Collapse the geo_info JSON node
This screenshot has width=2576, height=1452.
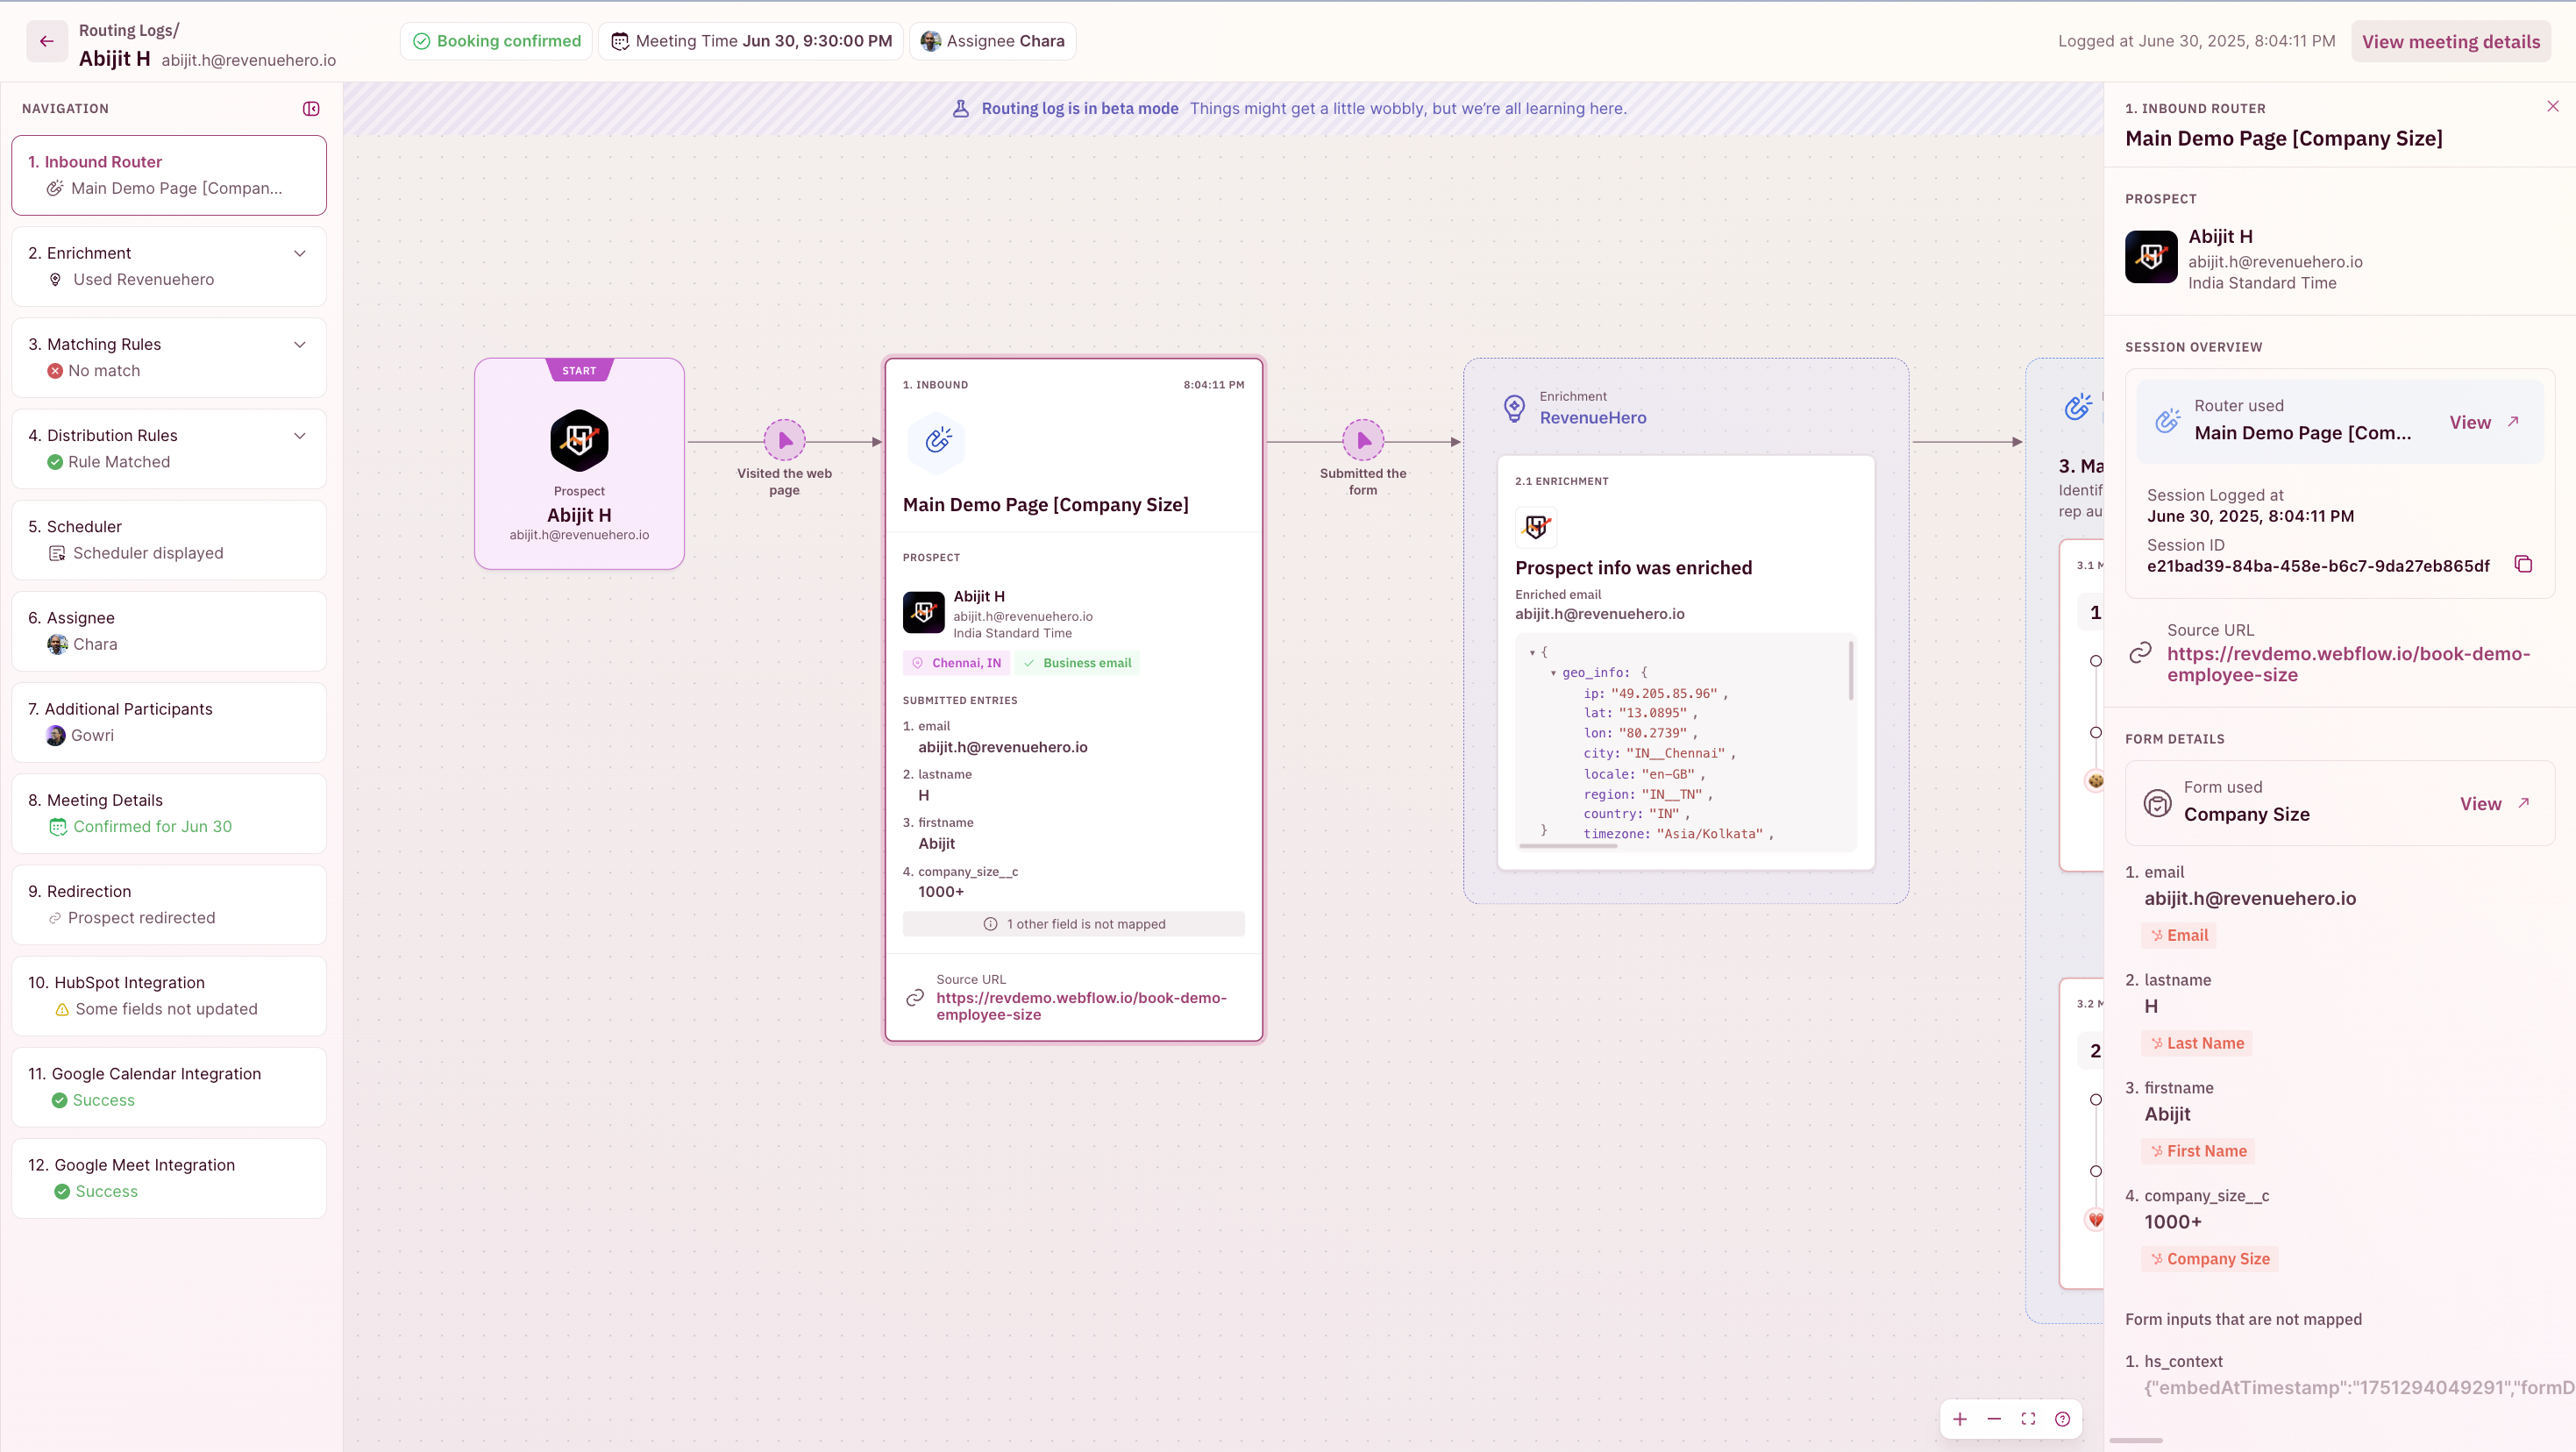(x=1553, y=673)
